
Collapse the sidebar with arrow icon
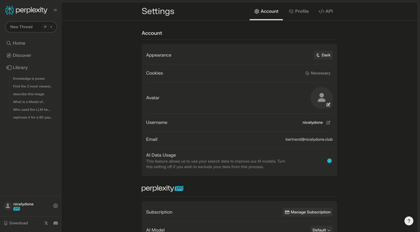click(x=56, y=10)
